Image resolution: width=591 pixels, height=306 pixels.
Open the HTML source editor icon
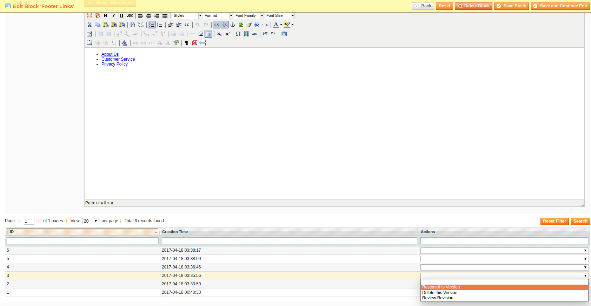[265, 25]
